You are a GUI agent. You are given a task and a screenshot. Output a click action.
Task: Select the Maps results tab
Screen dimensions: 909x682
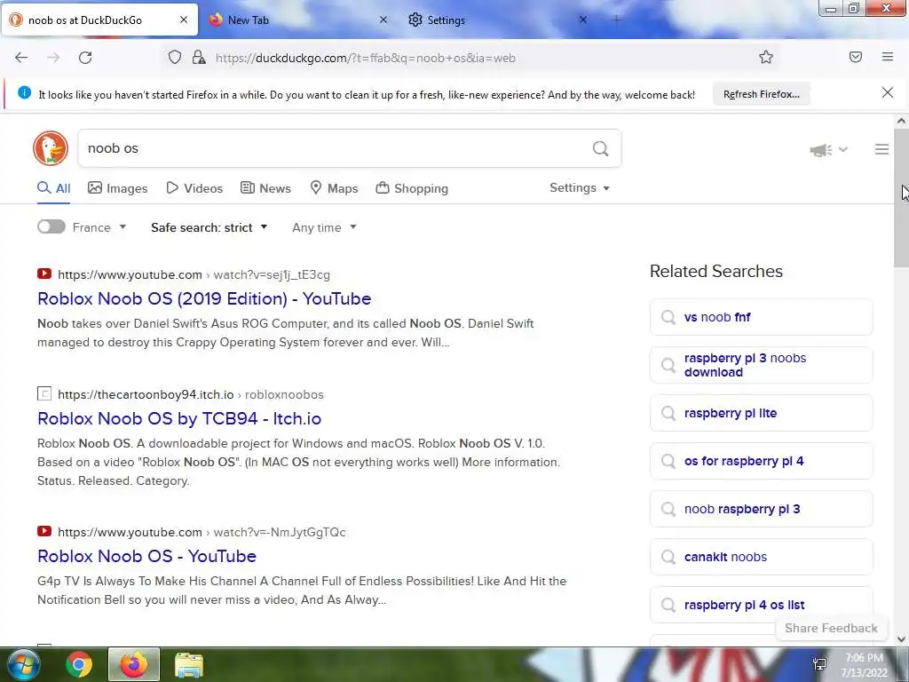(x=334, y=188)
